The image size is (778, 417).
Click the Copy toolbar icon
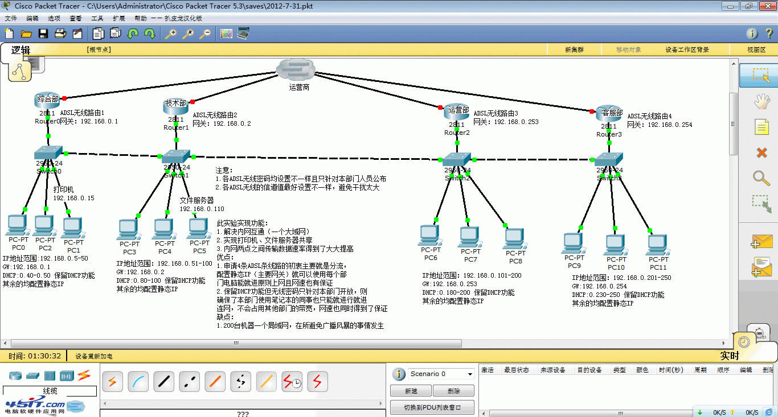(x=99, y=34)
